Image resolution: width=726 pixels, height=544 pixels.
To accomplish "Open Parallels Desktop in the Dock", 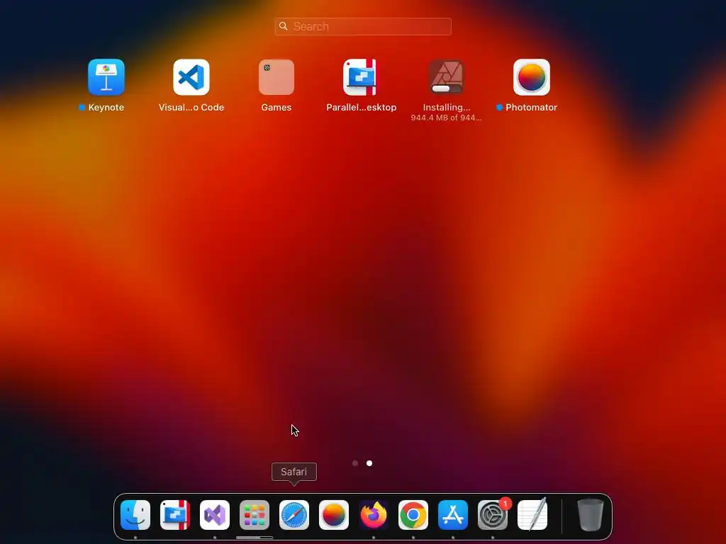I will point(175,515).
